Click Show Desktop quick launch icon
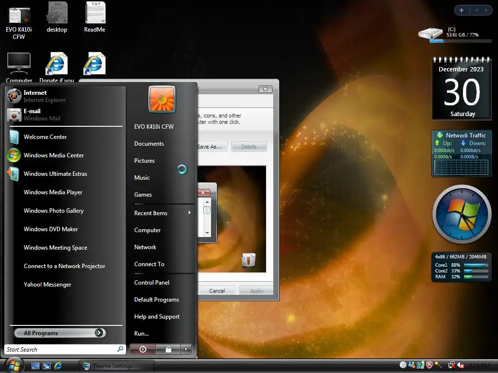Screen dimensions: 498x373 pyautogui.click(x=35, y=366)
